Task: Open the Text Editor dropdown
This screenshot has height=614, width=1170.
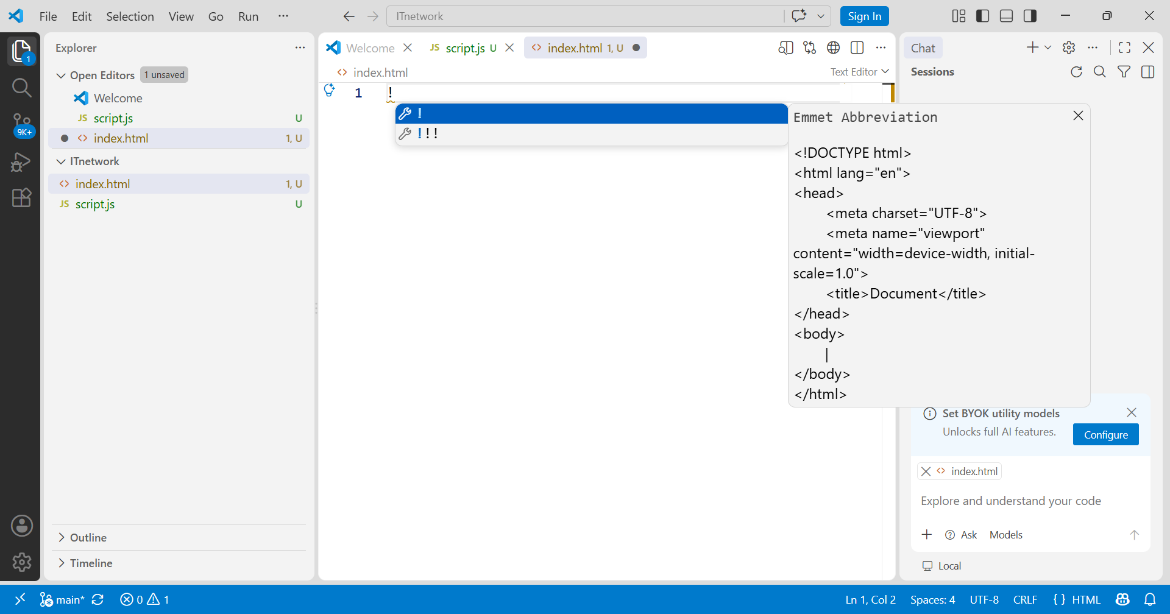Action: [x=860, y=72]
